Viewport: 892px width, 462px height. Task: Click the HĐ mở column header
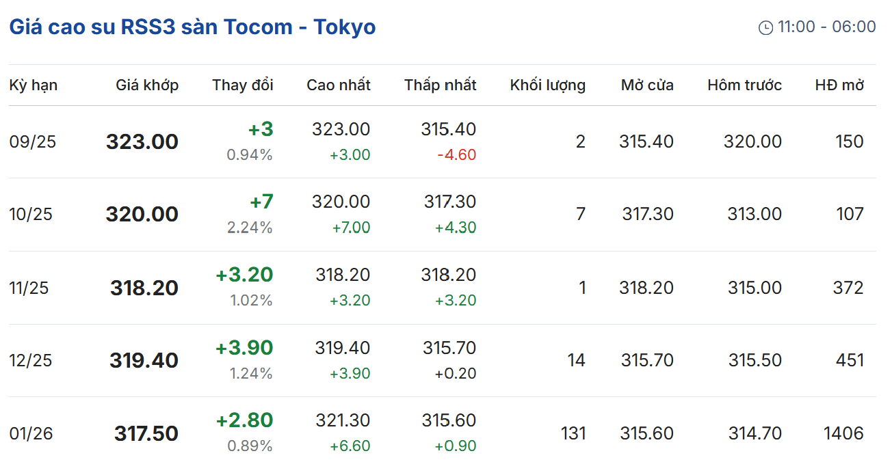click(x=839, y=85)
